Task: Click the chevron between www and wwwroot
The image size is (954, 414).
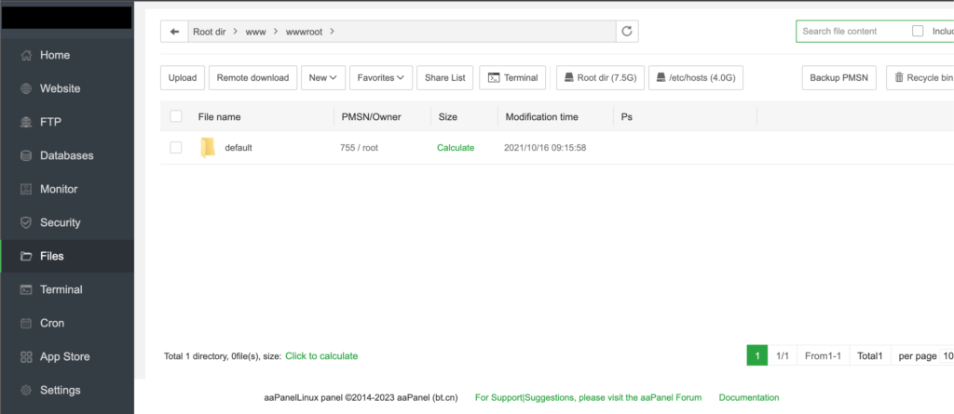Action: tap(276, 32)
